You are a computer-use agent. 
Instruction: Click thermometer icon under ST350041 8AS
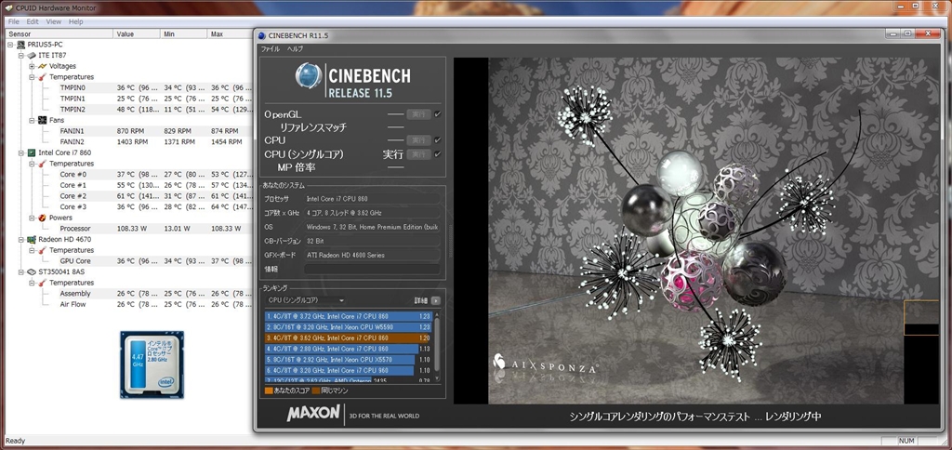[x=42, y=283]
